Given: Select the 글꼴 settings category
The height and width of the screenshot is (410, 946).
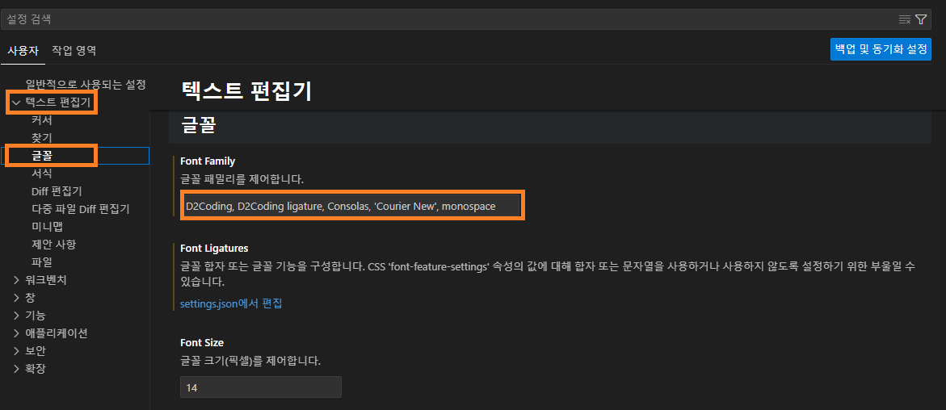Looking at the screenshot, I should (42, 156).
